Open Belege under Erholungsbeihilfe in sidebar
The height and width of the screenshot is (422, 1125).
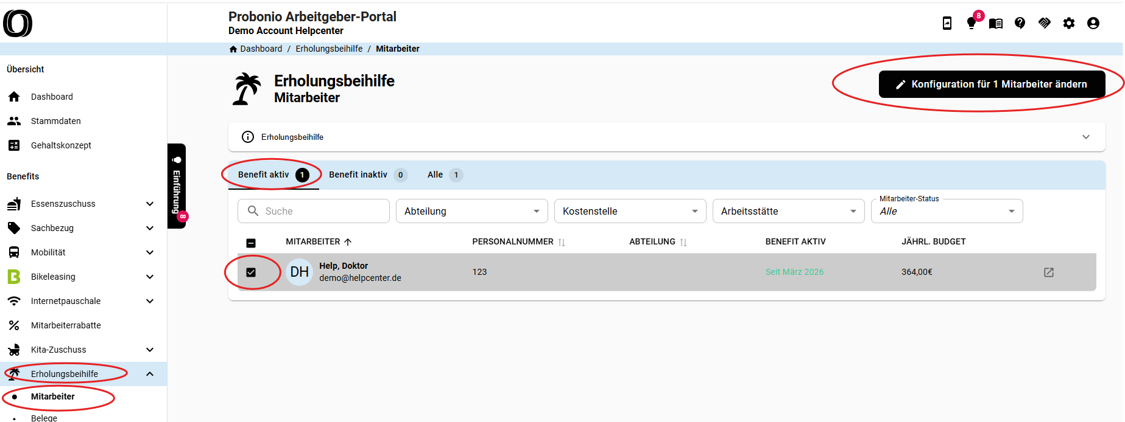[44, 418]
